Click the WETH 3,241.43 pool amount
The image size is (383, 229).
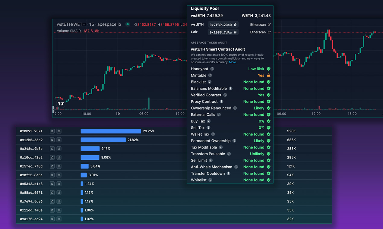(x=256, y=16)
